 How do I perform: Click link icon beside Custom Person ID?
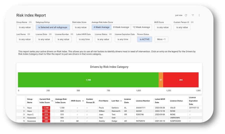(x=192, y=22)
